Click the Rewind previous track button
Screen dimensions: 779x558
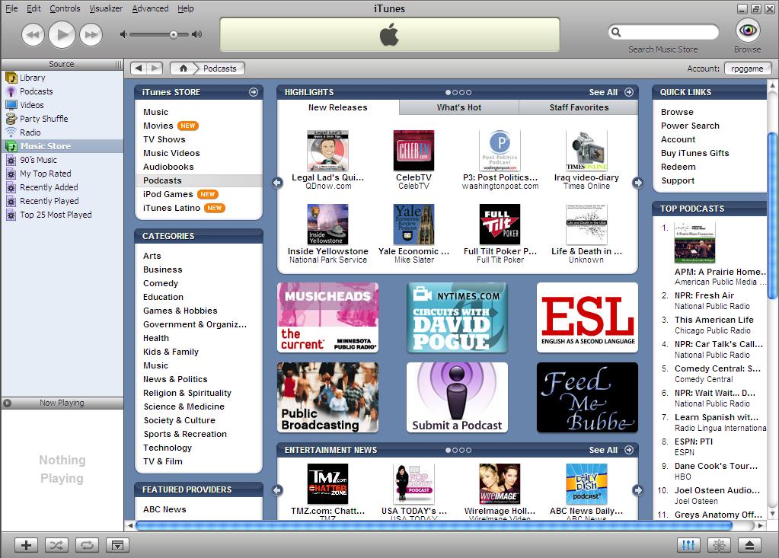(33, 35)
